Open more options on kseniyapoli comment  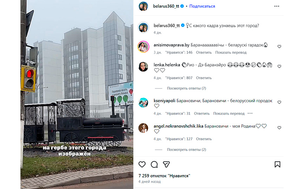[x=250, y=113]
